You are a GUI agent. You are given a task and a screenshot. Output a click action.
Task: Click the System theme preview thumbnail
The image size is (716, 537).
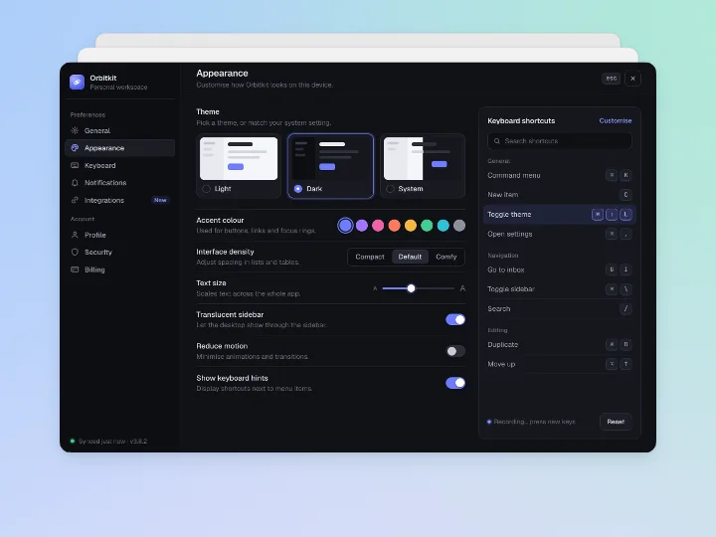(423, 158)
